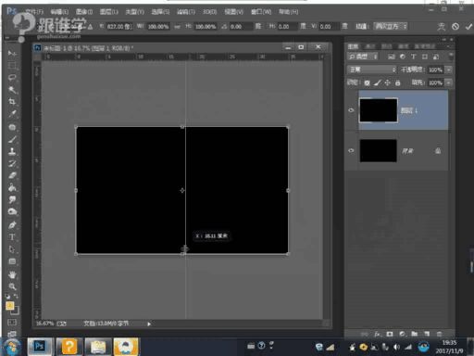The image size is (474, 356).
Task: Select the Clone Stamp tool
Action: [x=12, y=151]
